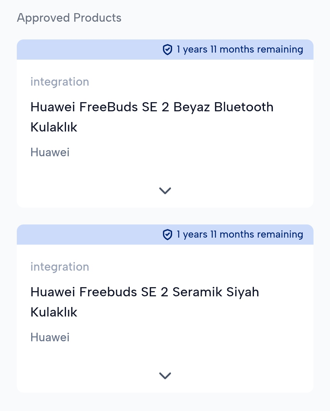Click the Approved Products heading

point(69,18)
